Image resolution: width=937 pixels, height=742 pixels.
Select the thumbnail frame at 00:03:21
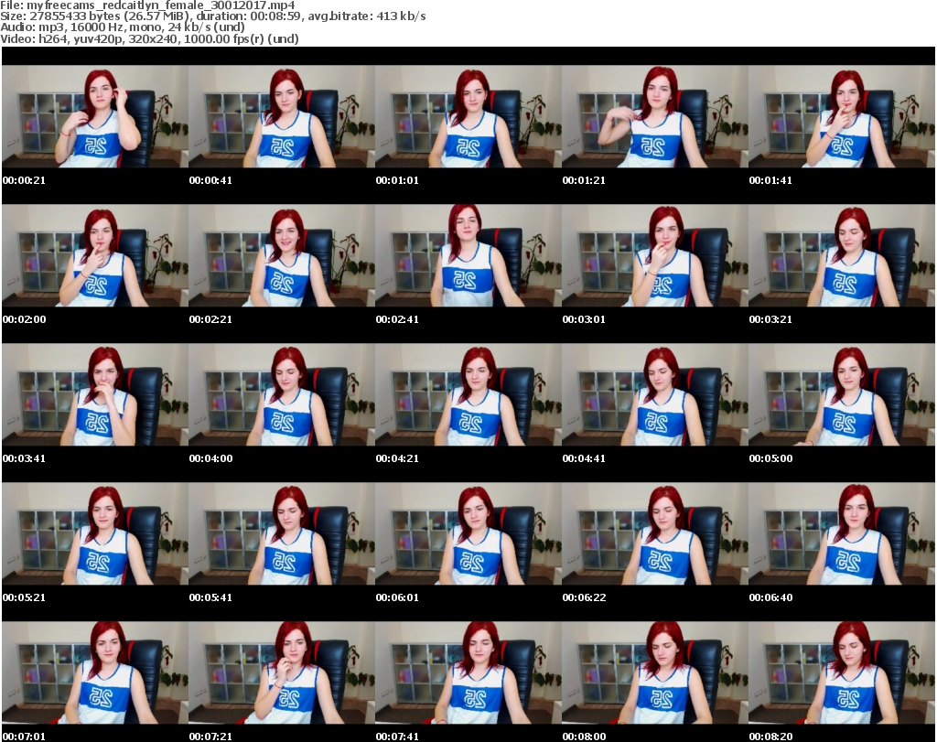[x=842, y=255]
